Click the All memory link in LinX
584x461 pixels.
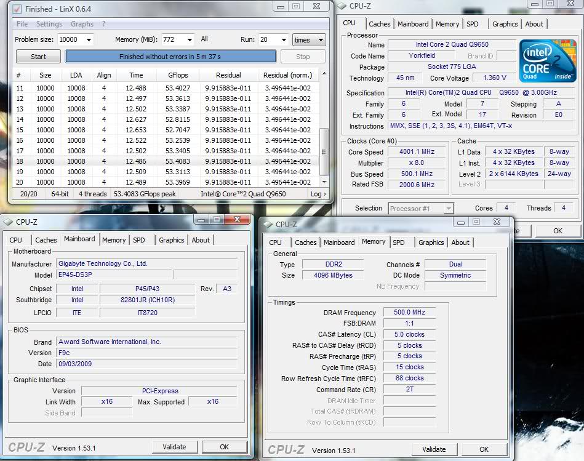point(204,39)
